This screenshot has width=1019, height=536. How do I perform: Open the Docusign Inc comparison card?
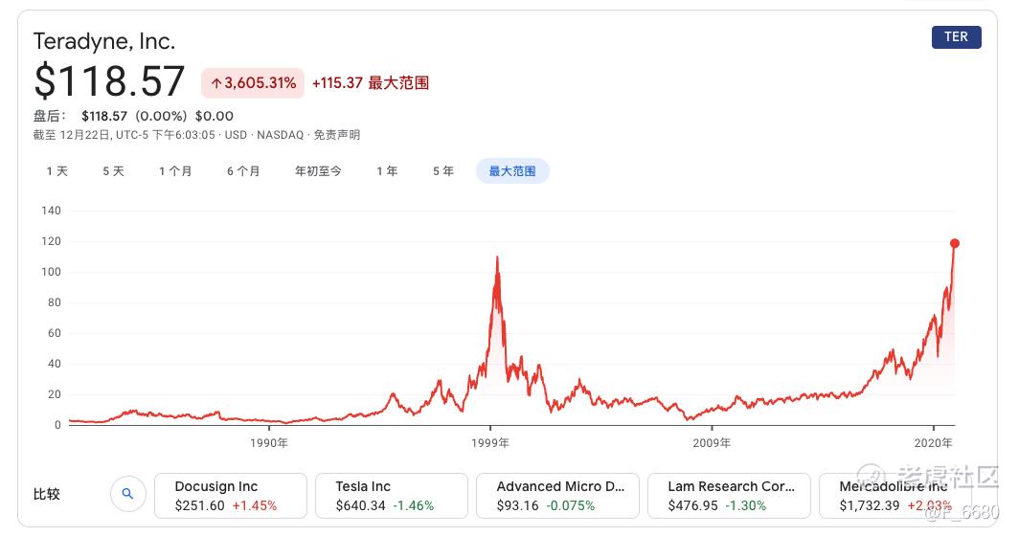click(x=231, y=496)
